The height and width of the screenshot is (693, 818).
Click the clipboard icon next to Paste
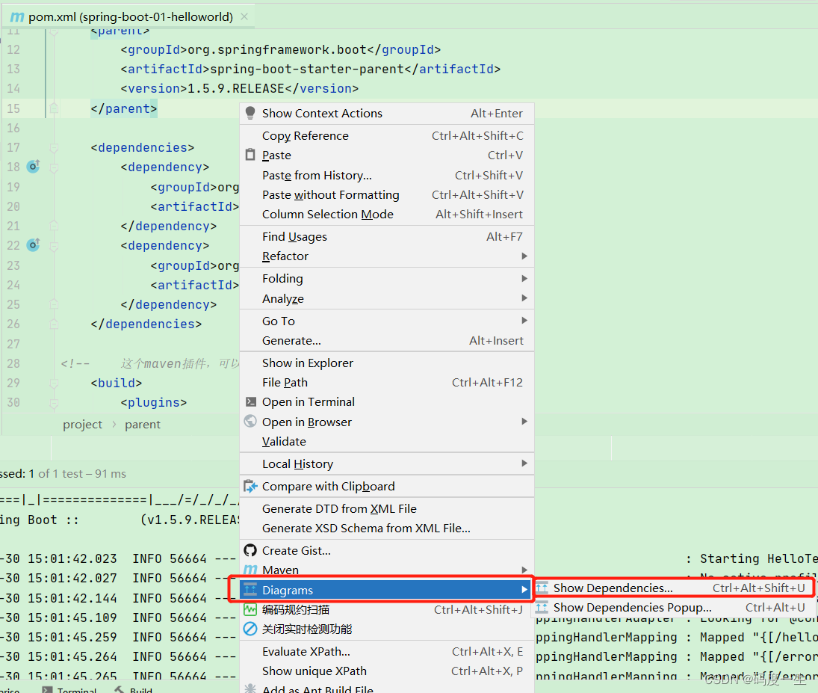[x=250, y=155]
